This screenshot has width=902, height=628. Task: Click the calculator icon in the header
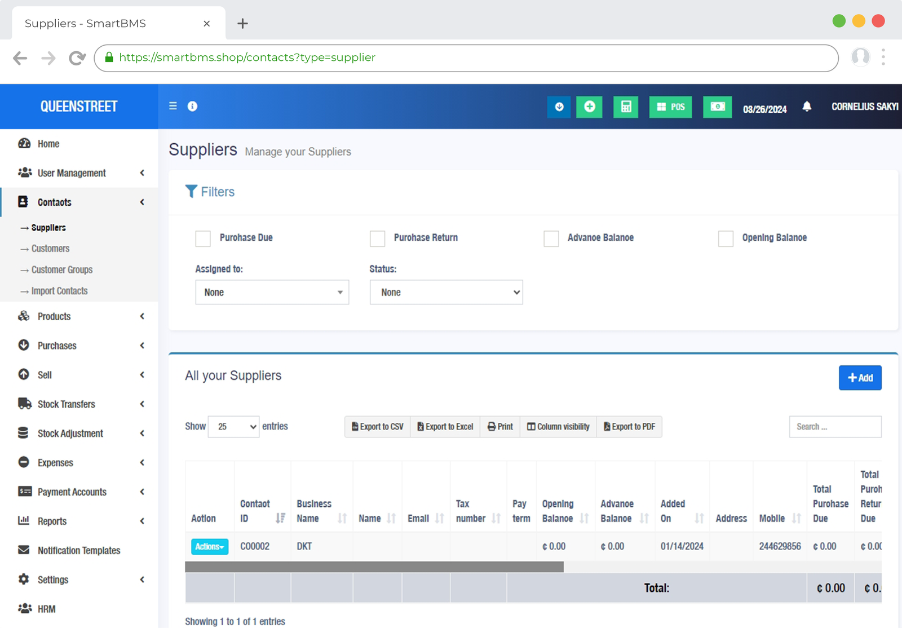625,107
